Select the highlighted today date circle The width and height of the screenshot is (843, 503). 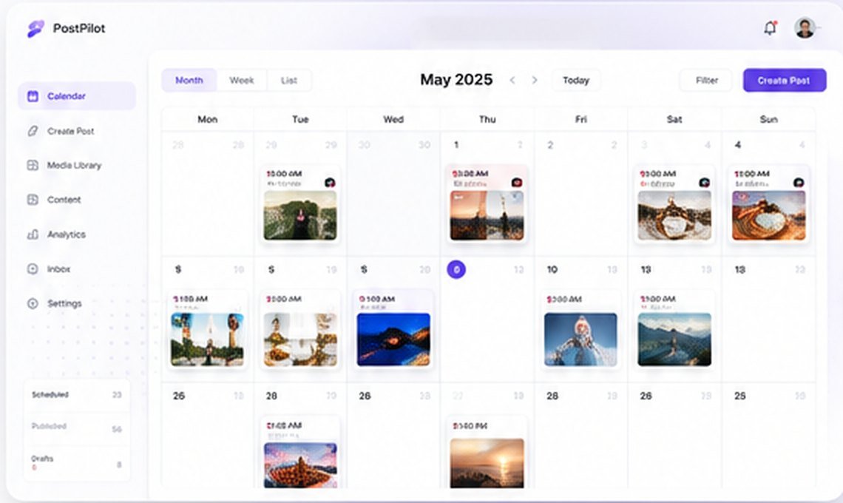click(x=456, y=269)
